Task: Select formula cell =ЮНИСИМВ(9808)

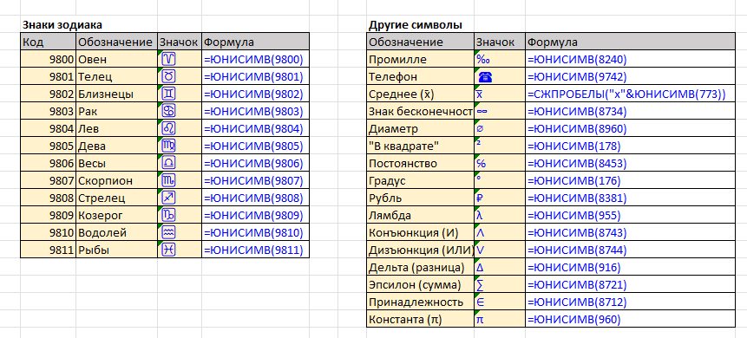Action: 256,198
